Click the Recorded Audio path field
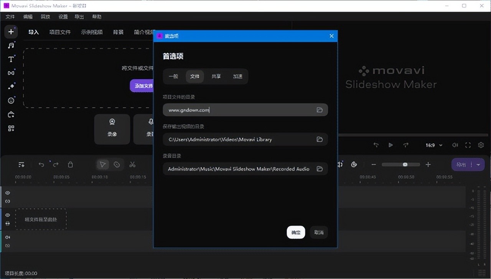 [x=245, y=169]
